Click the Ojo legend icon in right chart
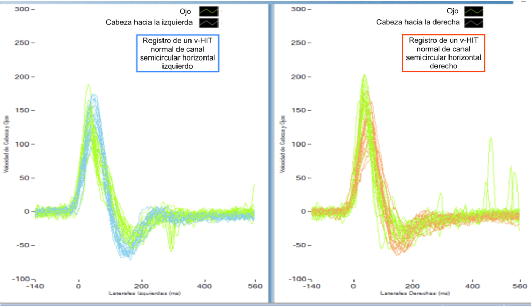 click(474, 10)
